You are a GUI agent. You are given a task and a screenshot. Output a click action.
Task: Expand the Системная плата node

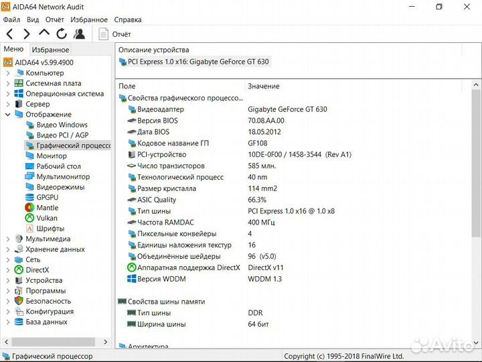pyautogui.click(x=8, y=83)
